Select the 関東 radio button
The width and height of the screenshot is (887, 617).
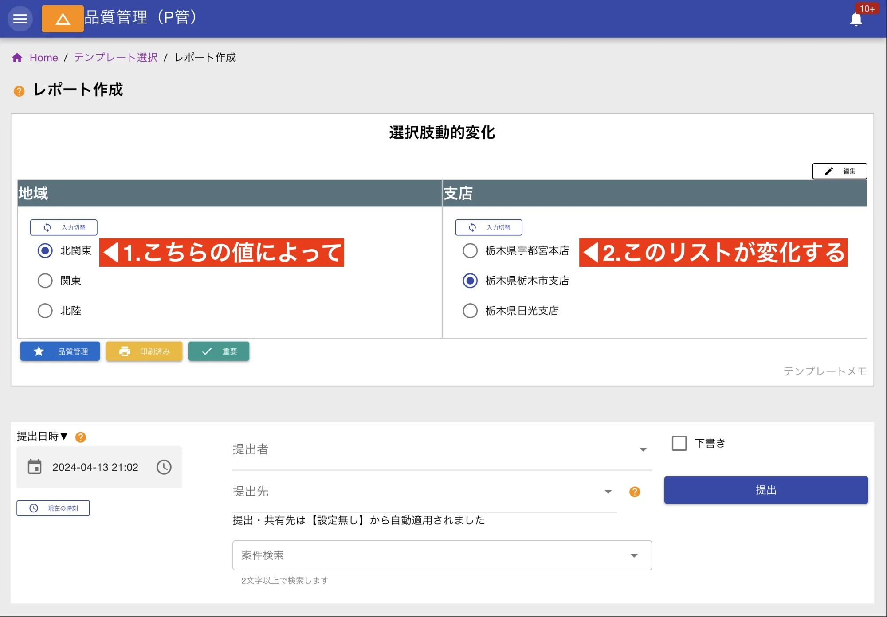(45, 281)
